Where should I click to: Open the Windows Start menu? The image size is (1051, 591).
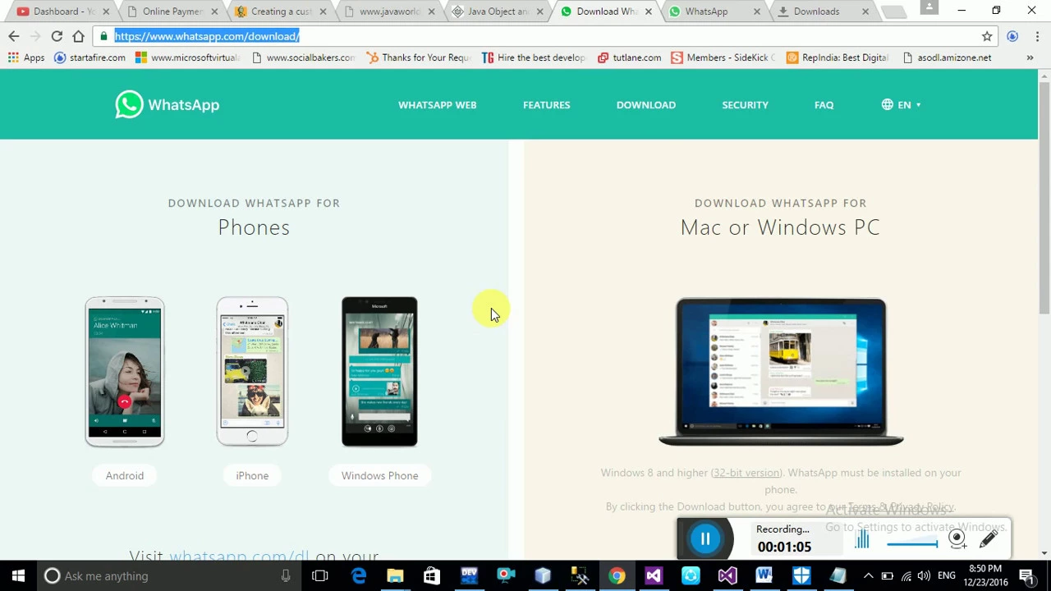click(x=18, y=576)
